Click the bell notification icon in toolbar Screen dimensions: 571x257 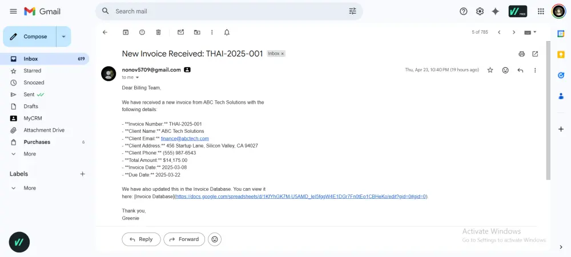227,32
